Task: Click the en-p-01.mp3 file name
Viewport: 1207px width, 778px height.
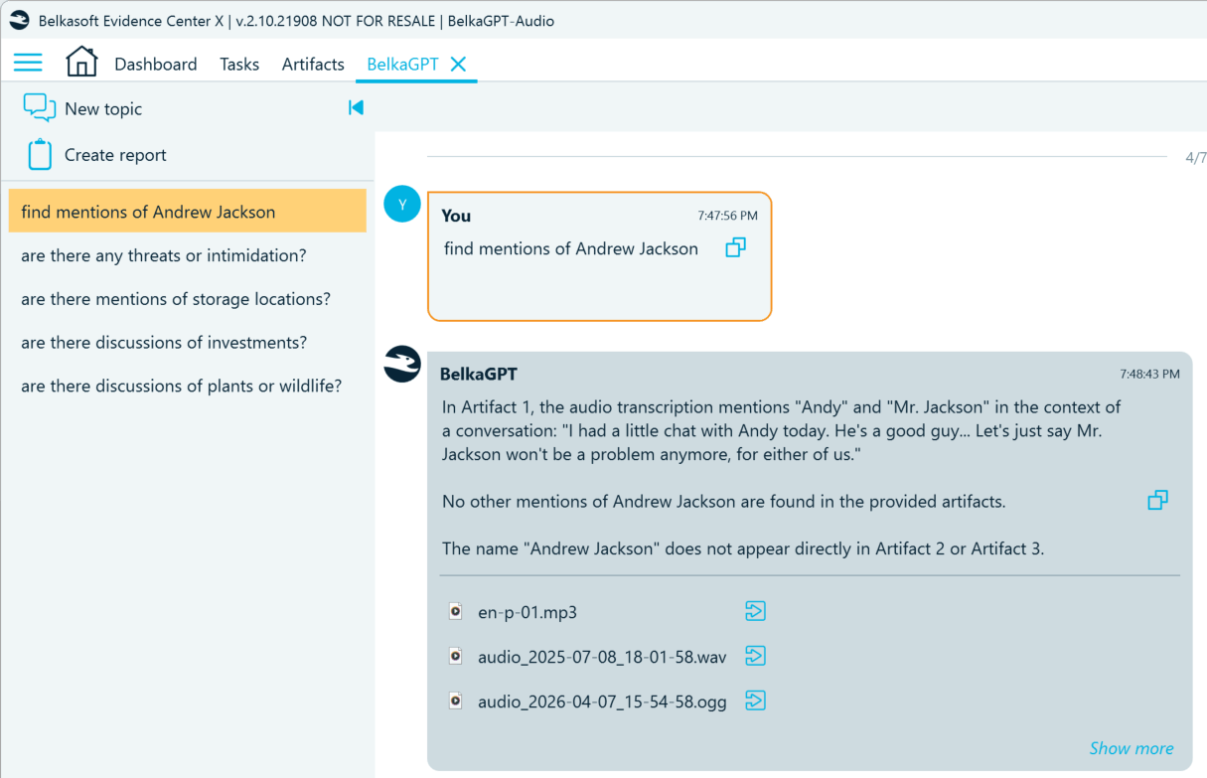Action: 527,612
